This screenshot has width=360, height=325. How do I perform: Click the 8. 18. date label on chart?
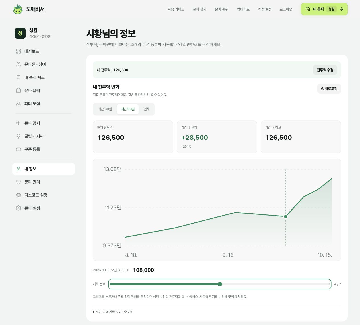131,255
